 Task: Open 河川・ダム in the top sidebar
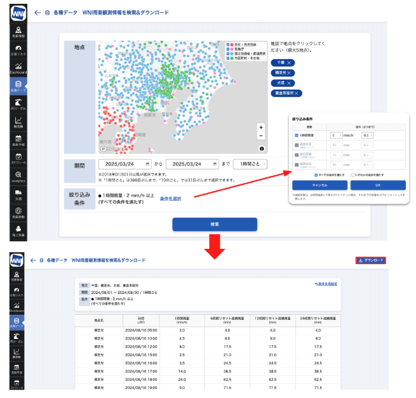(18, 103)
